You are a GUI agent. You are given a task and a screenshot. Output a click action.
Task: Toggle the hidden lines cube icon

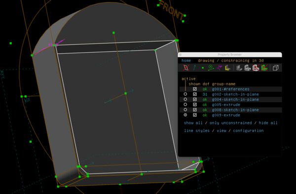275,68
